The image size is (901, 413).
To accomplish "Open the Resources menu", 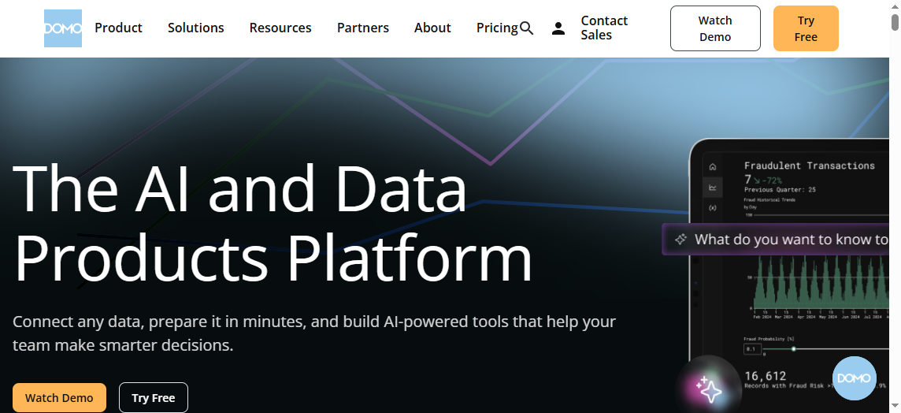I will (x=280, y=28).
